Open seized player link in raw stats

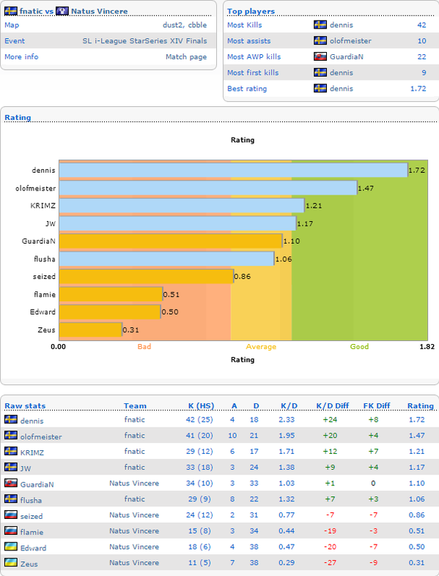click(x=32, y=516)
